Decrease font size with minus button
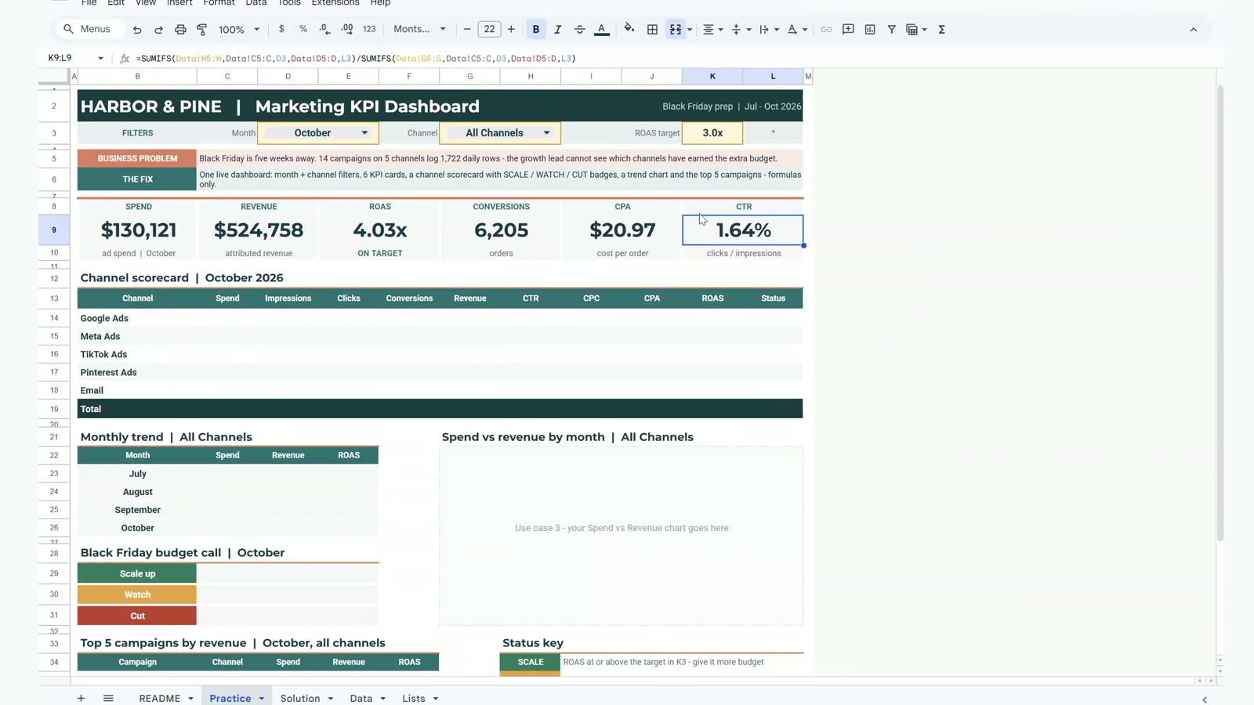Image resolution: width=1254 pixels, height=705 pixels. tap(467, 29)
